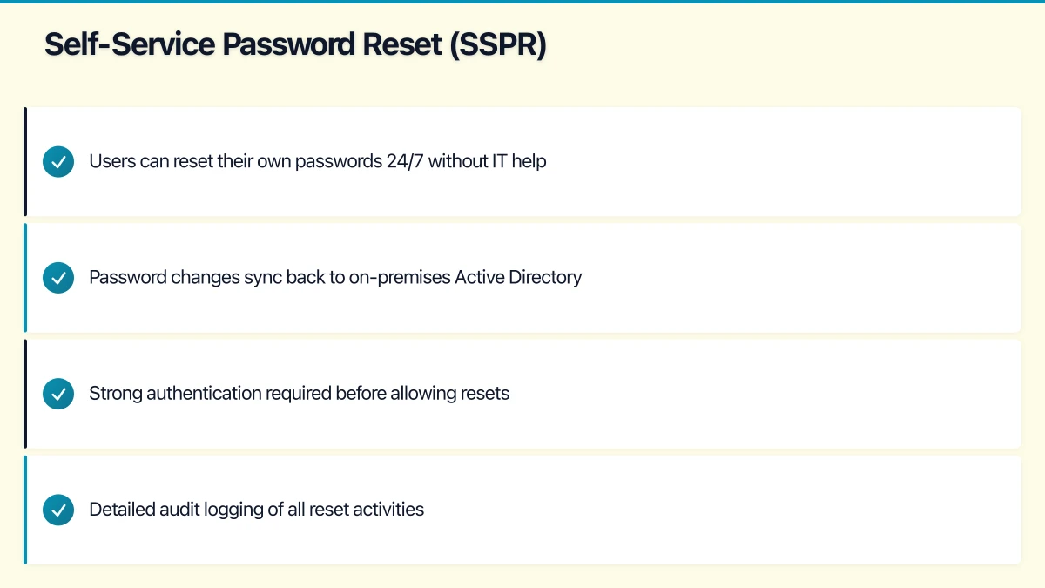This screenshot has height=588, width=1045.
Task: Click the words "IT help" in the first bullet
Action: pyautogui.click(x=518, y=162)
